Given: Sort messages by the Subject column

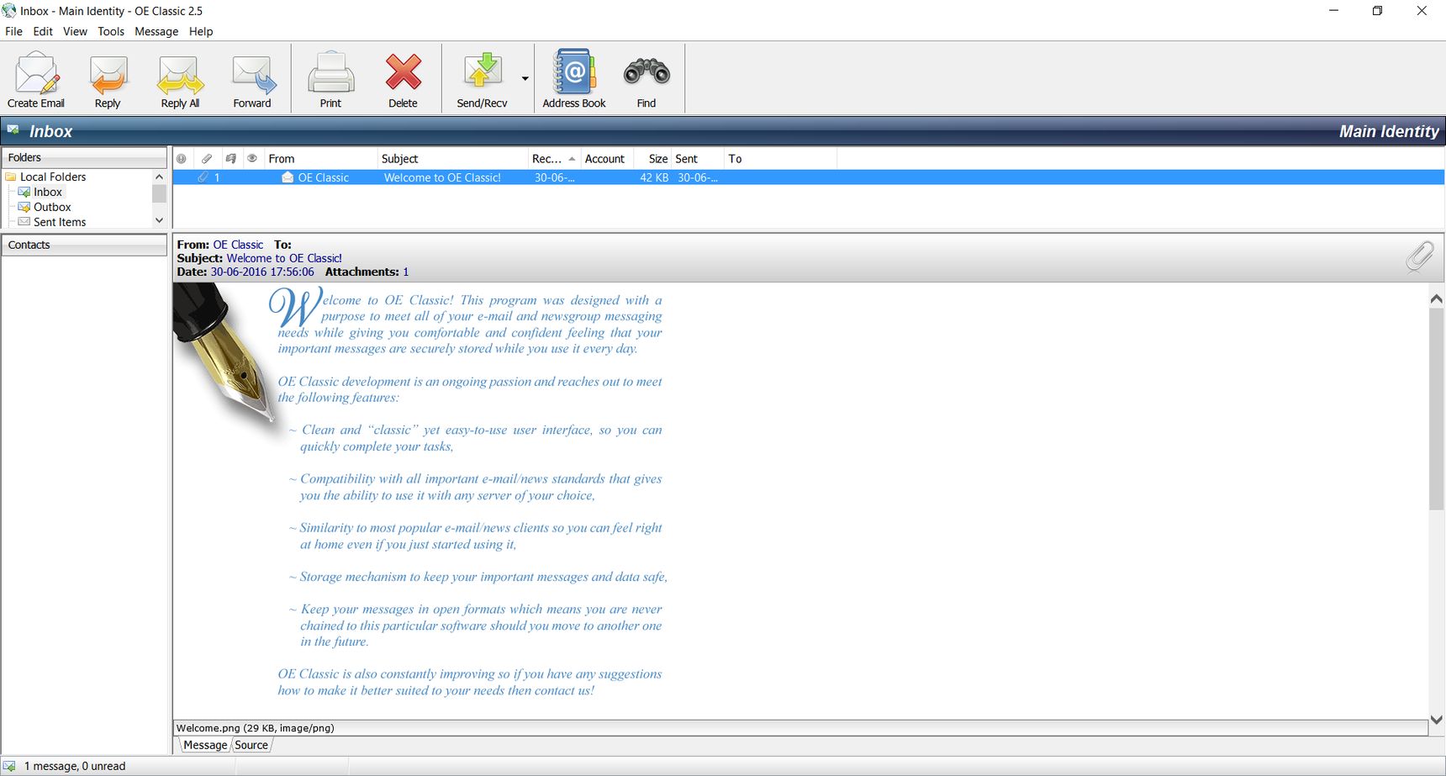Looking at the screenshot, I should coord(452,158).
